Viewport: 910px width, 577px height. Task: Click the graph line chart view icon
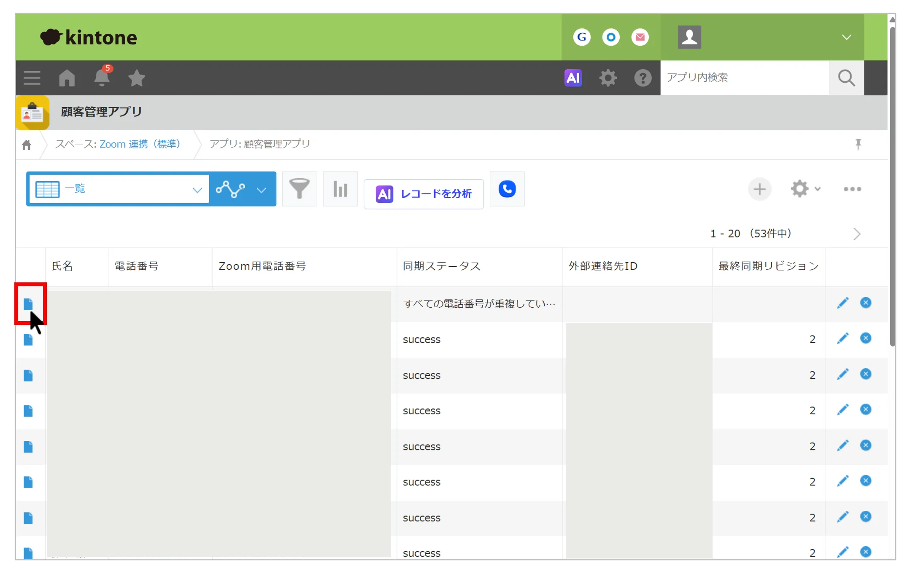(x=230, y=189)
